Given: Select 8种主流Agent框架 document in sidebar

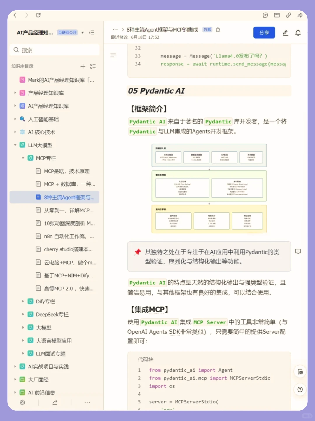Looking at the screenshot, I should coord(55,197).
